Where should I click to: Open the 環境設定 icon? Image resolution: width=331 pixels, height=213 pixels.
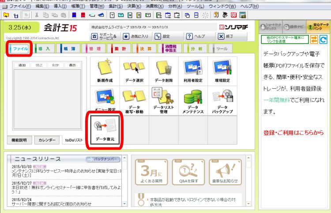(222, 71)
